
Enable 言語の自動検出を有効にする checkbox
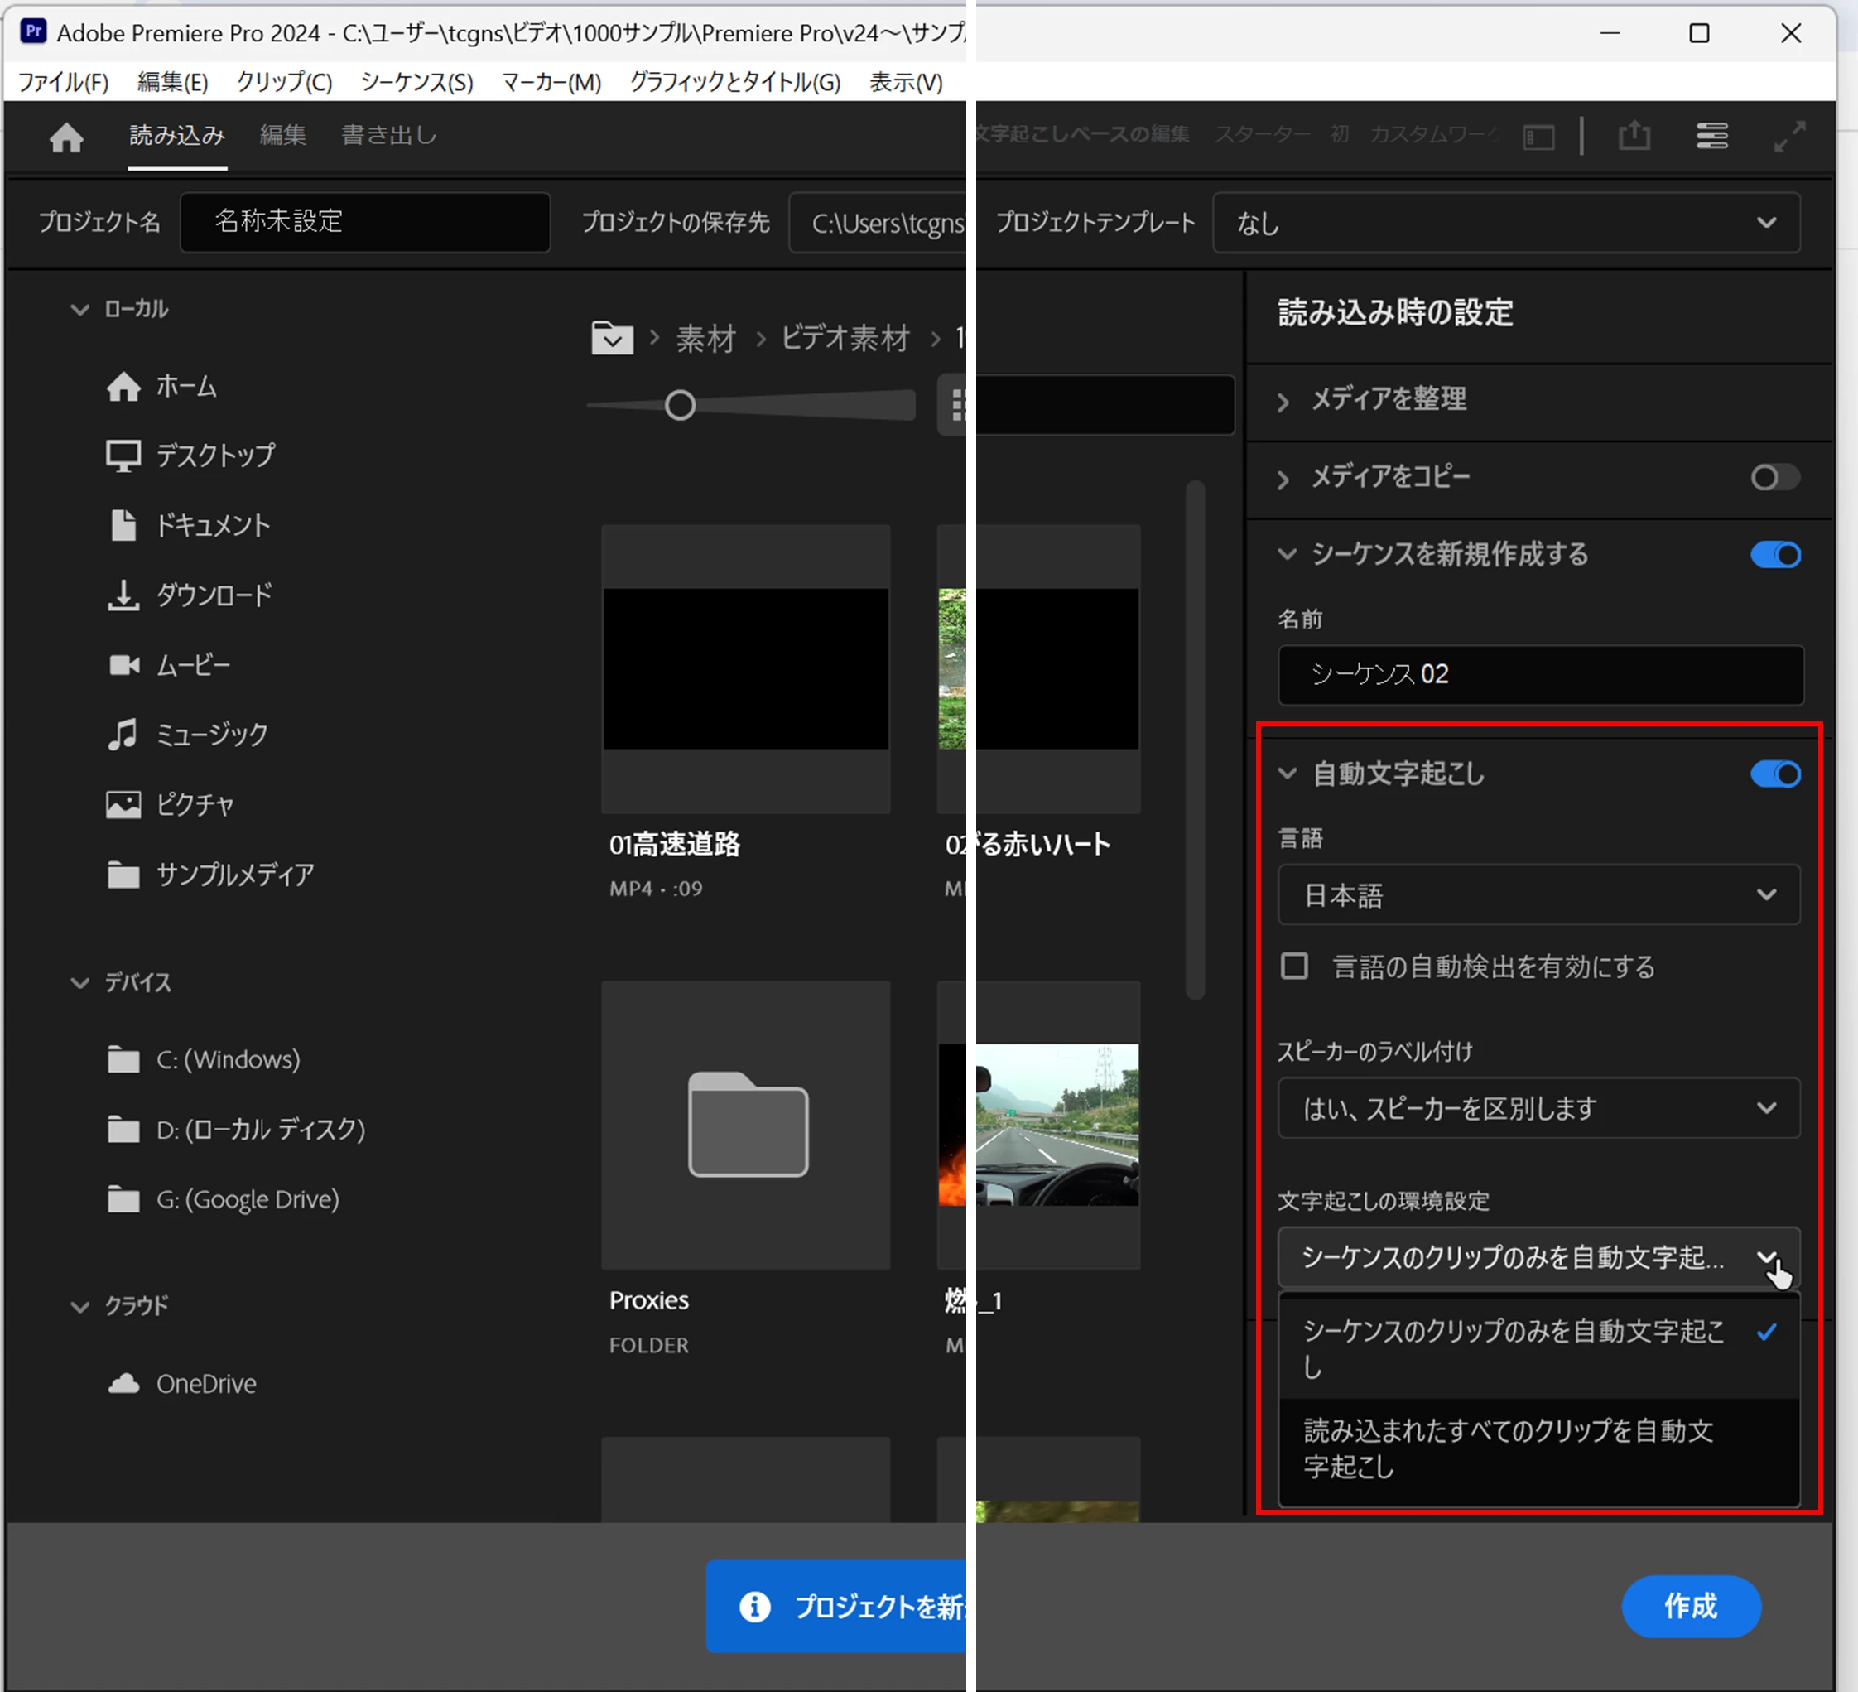pos(1294,967)
